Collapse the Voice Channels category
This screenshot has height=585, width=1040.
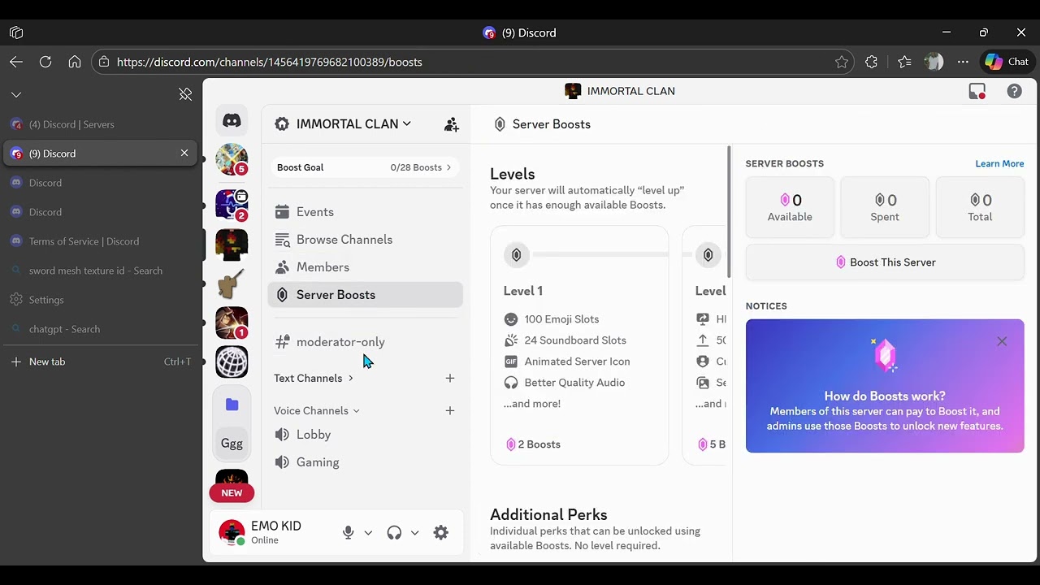point(317,410)
